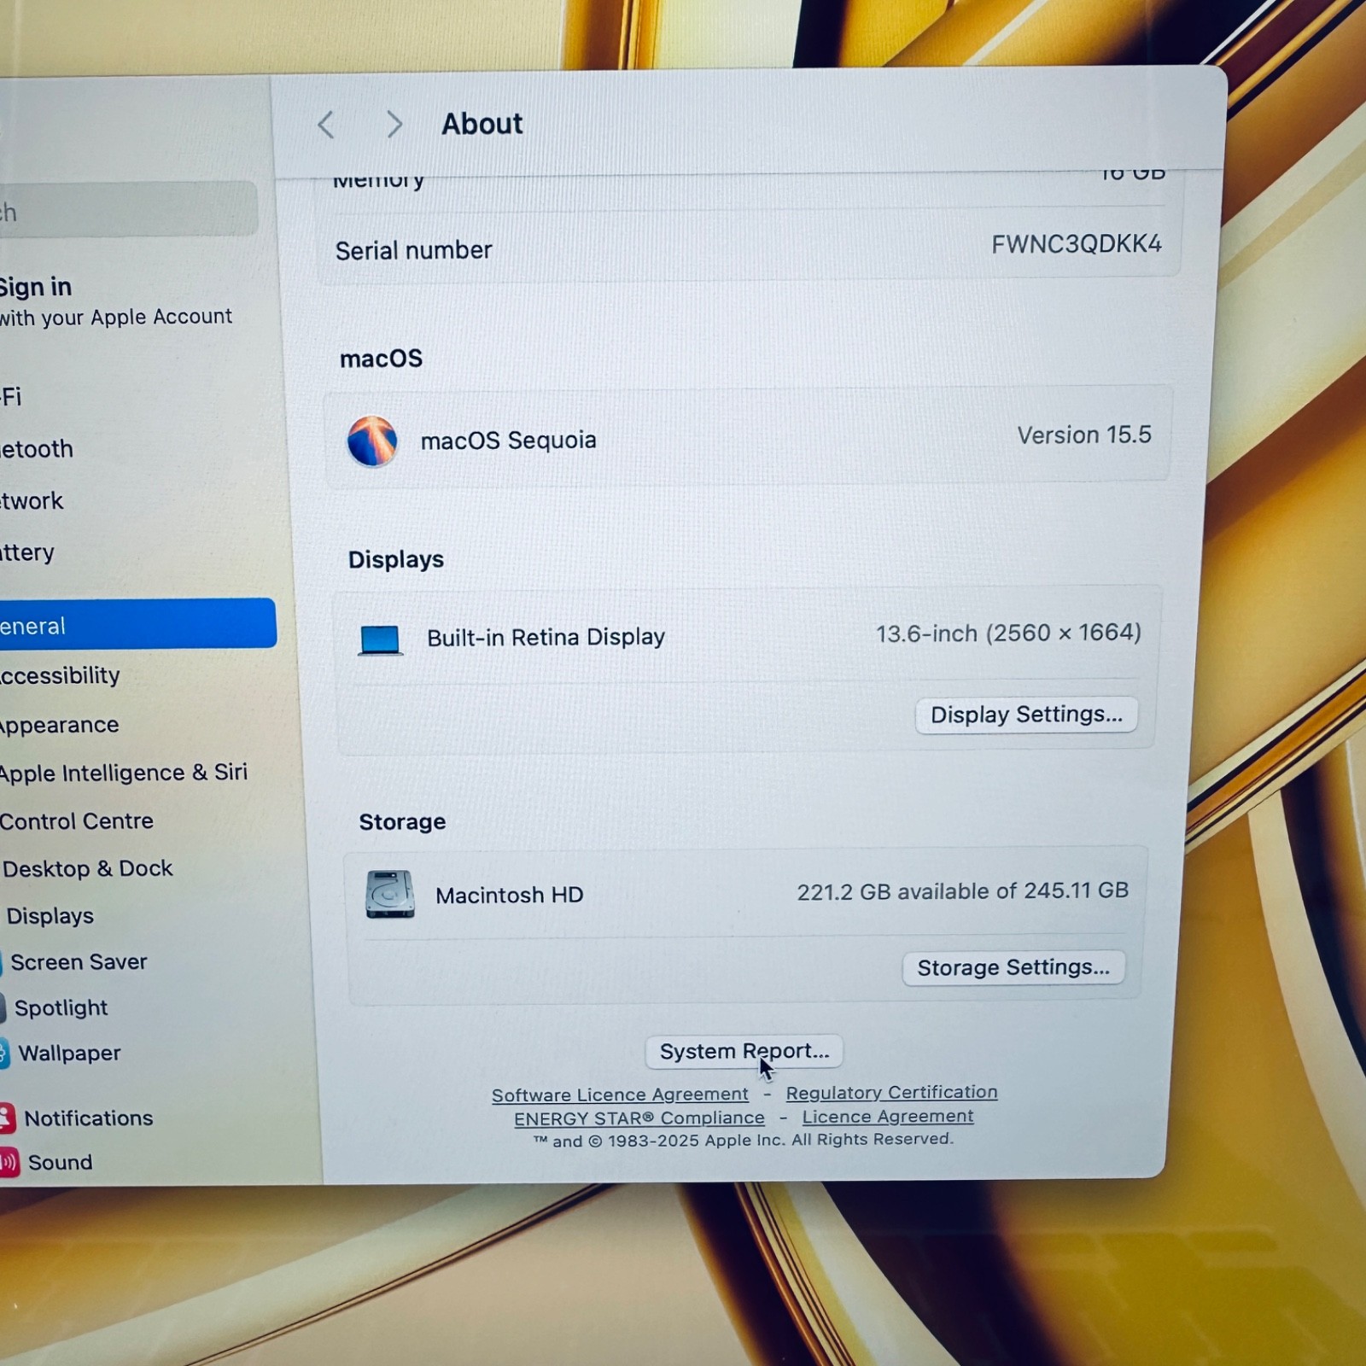The image size is (1366, 1366).
Task: Go back with the left chevron
Action: (325, 125)
